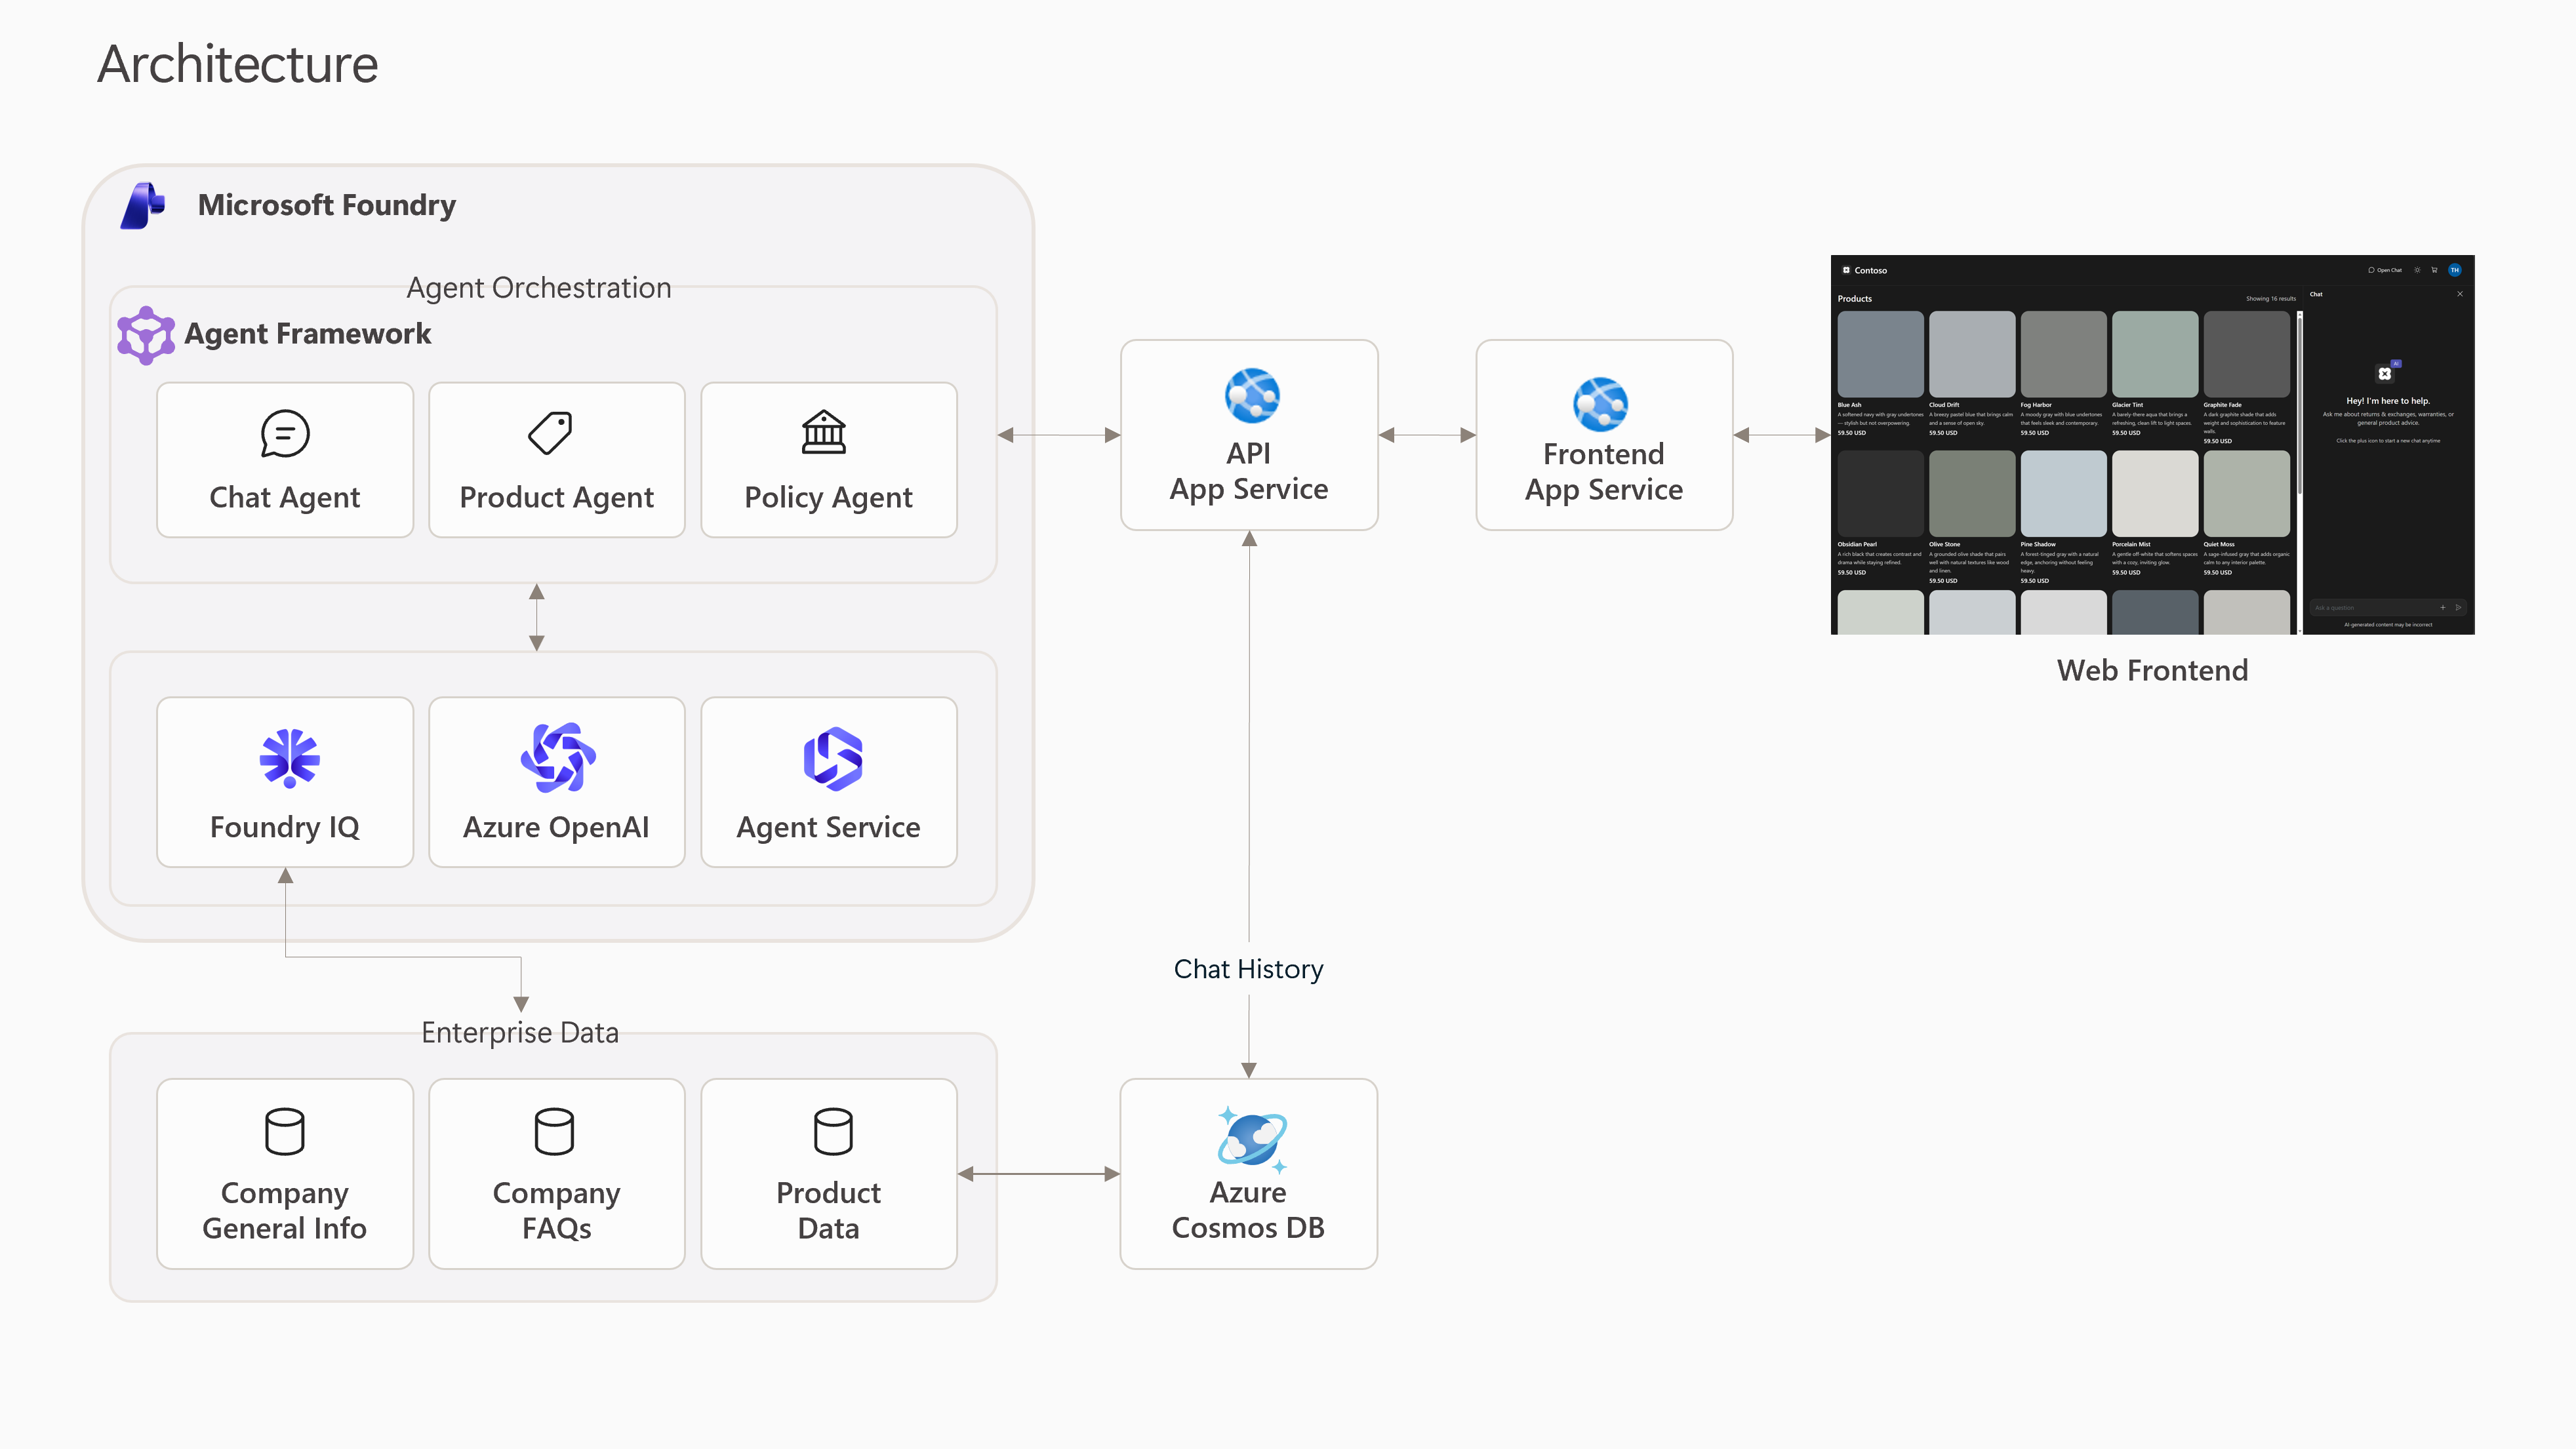Click the 'Web Frontend' caption
The image size is (2576, 1449).
click(2152, 671)
